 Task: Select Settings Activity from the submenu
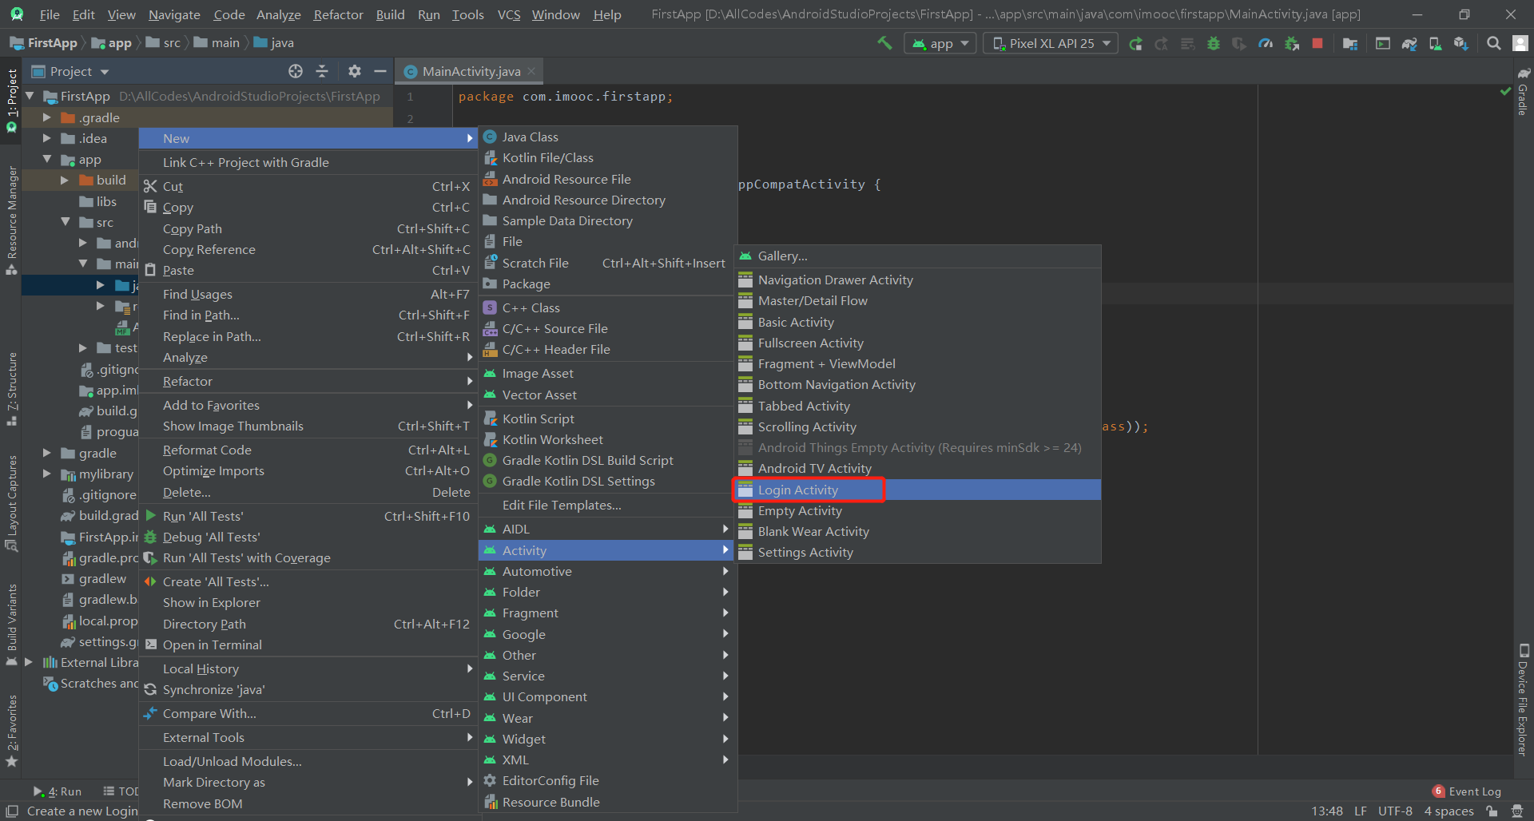917,552
